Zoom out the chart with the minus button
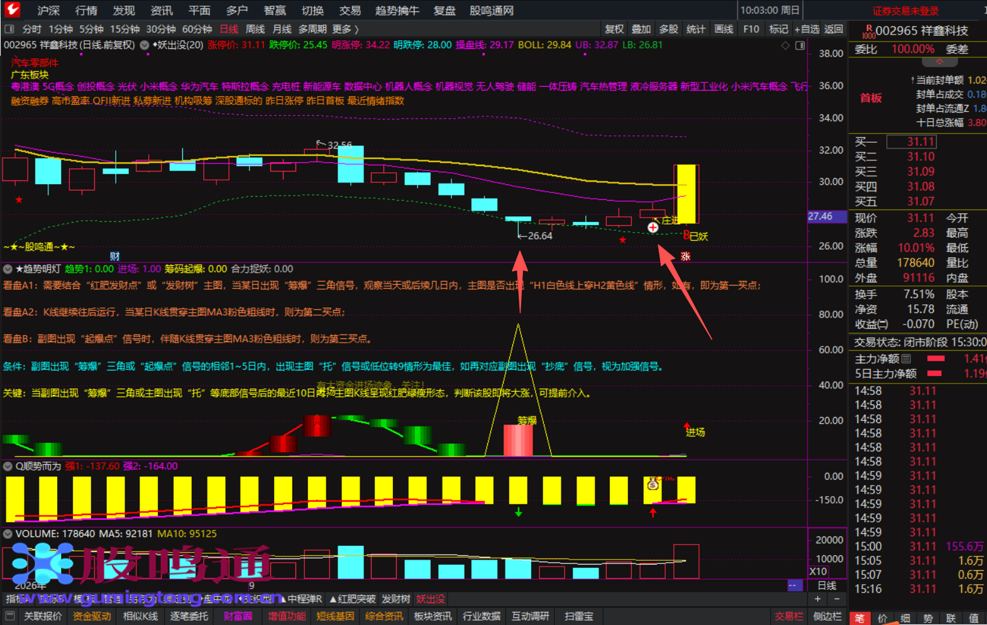 point(837,599)
